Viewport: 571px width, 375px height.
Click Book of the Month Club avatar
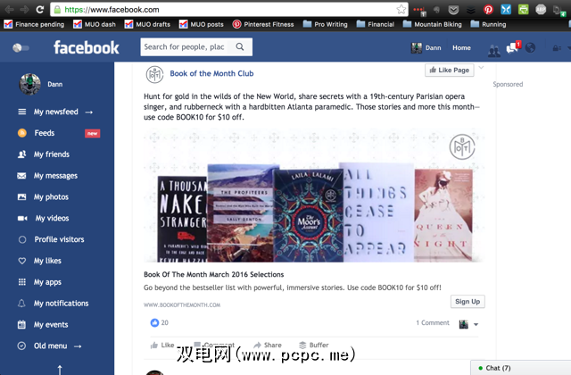click(x=154, y=74)
